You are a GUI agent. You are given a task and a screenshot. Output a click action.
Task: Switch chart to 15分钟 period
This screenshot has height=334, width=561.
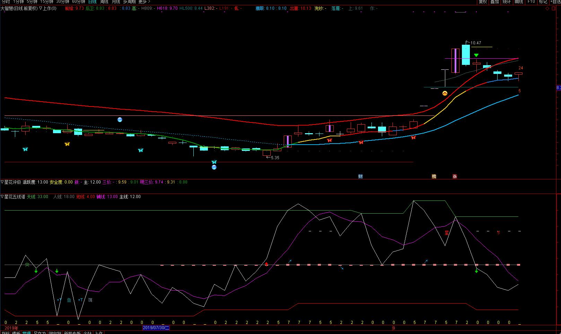(47, 1)
